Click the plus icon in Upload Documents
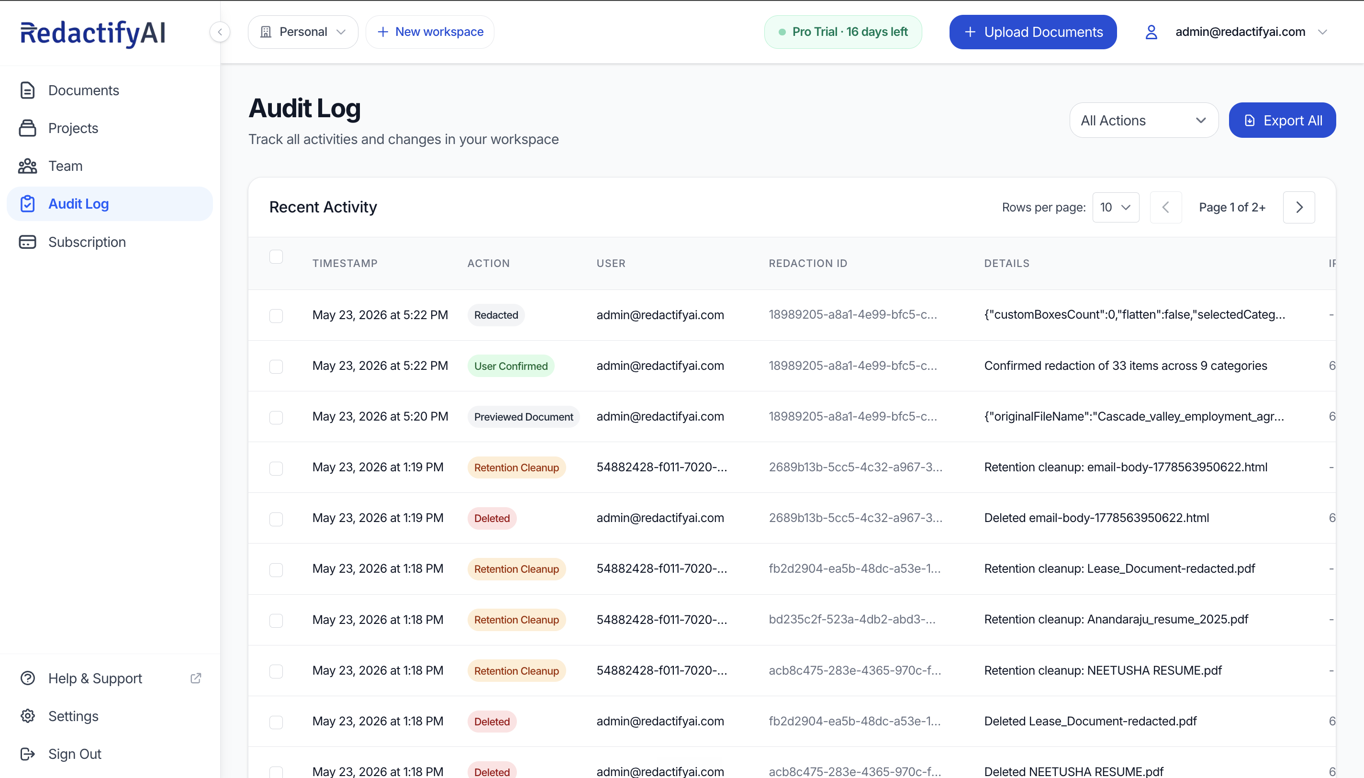This screenshot has width=1364, height=778. click(x=970, y=32)
